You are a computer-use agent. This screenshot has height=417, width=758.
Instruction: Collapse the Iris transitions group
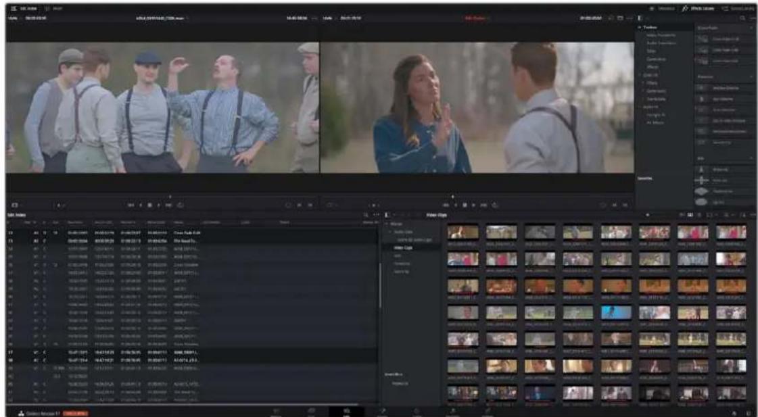click(x=752, y=158)
